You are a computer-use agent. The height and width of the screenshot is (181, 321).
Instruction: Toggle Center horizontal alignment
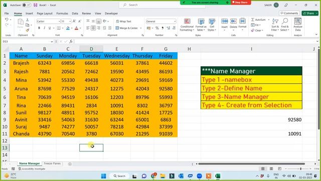pyautogui.click(x=93, y=28)
